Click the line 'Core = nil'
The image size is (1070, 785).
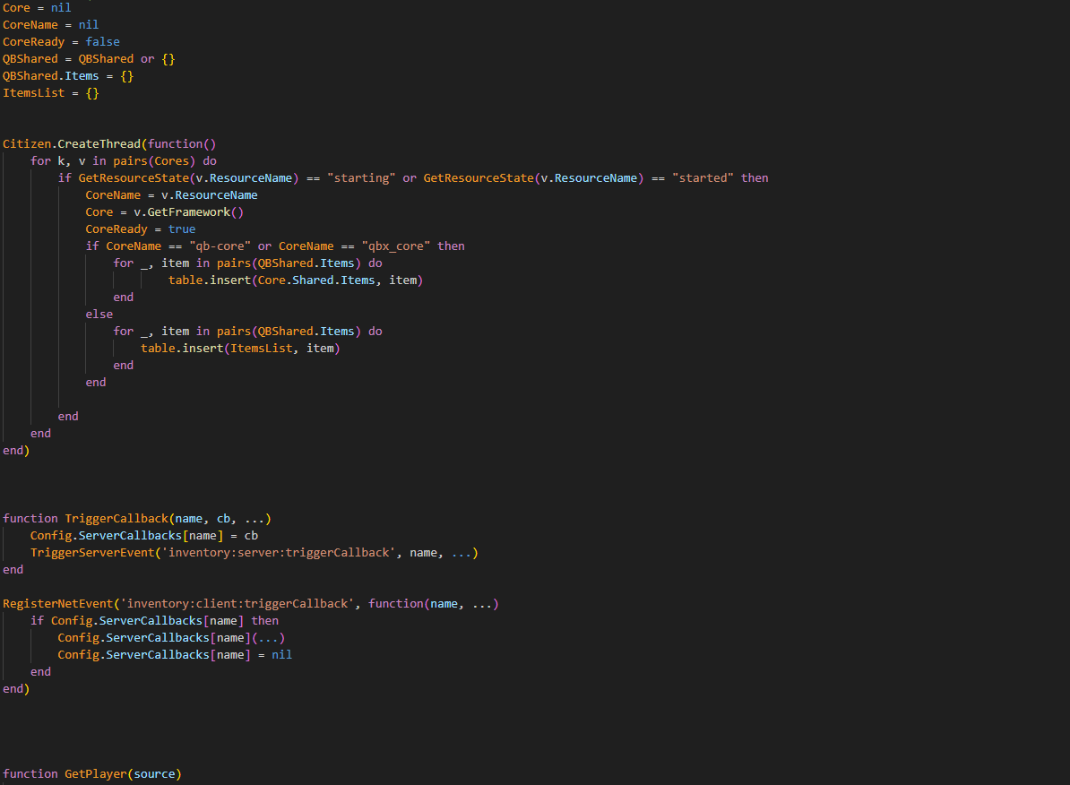coord(37,7)
